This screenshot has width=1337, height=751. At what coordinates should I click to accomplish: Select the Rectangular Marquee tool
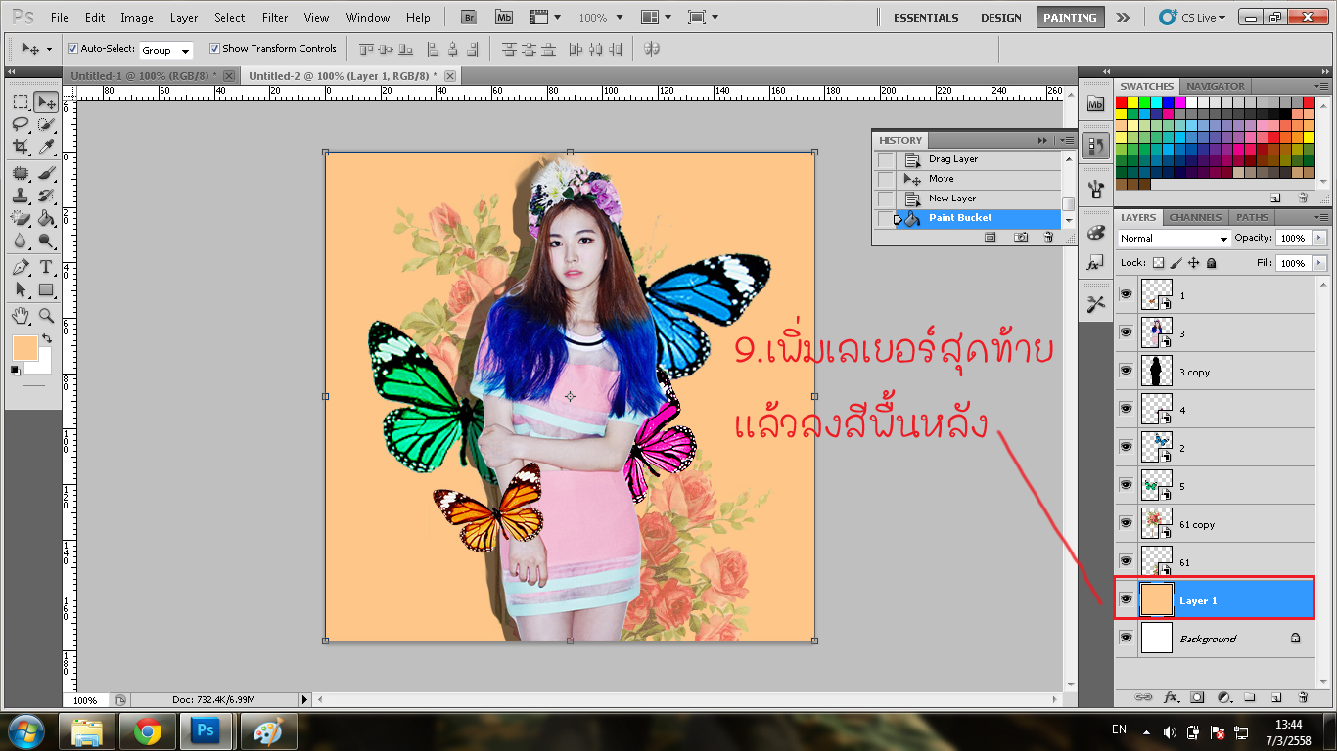coord(21,102)
